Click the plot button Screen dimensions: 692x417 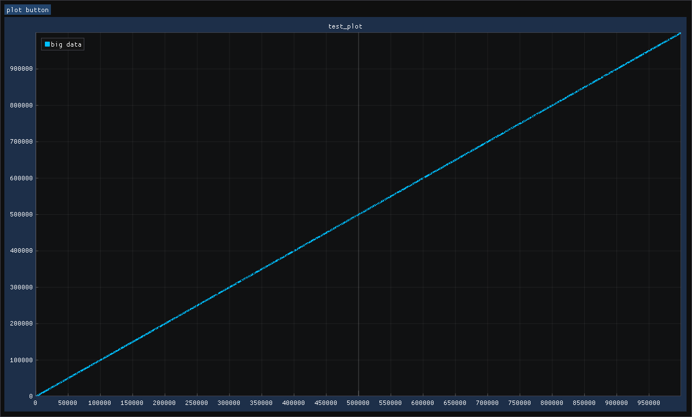[27, 9]
